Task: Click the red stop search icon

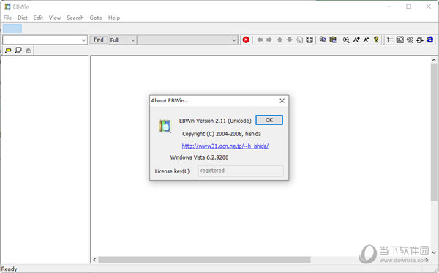Action: tap(246, 40)
